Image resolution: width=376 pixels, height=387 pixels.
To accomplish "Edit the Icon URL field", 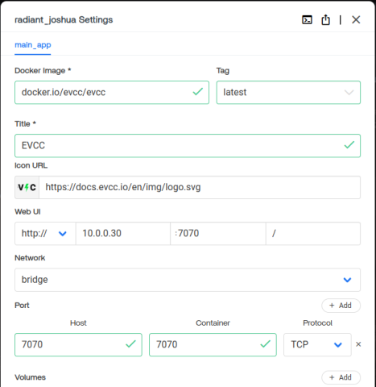I will coord(200,187).
